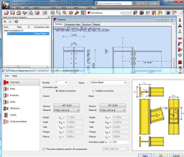Viewport: 184px width, 157px height.
Task: Click the Inclination angle input field
Action: point(121,142)
